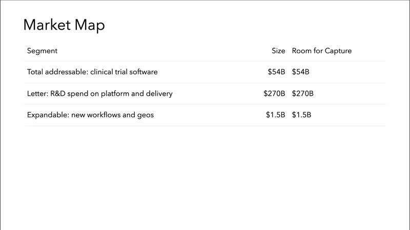
Task: Click the Room for Capture header
Action: pos(321,51)
